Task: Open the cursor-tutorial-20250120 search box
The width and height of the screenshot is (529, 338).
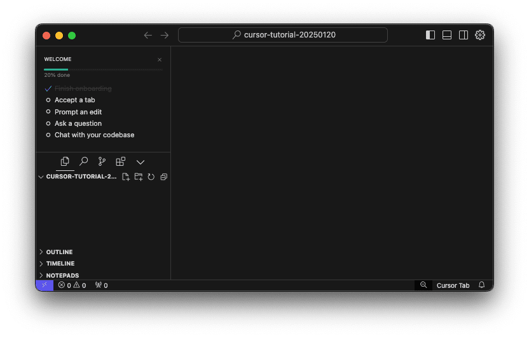Action: click(283, 35)
